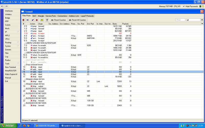The height and width of the screenshot is (128, 205).
Task: Click the remove rule minus icon
Action: pos(27,20)
